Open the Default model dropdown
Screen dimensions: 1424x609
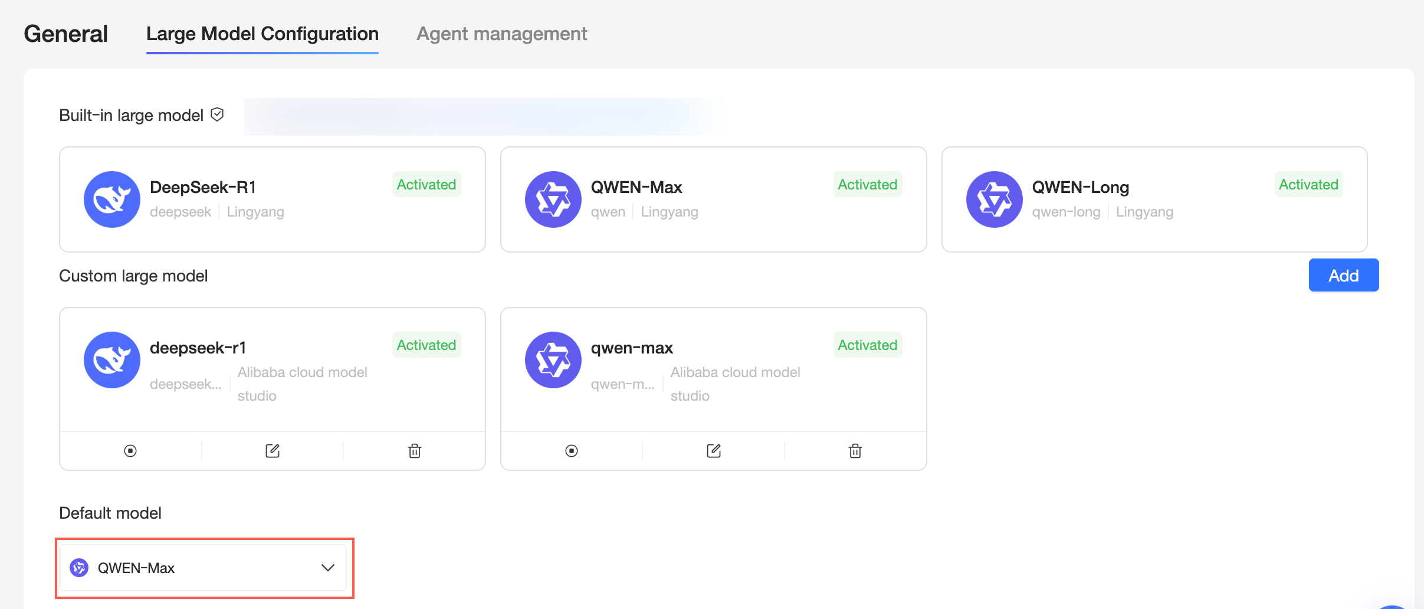203,568
